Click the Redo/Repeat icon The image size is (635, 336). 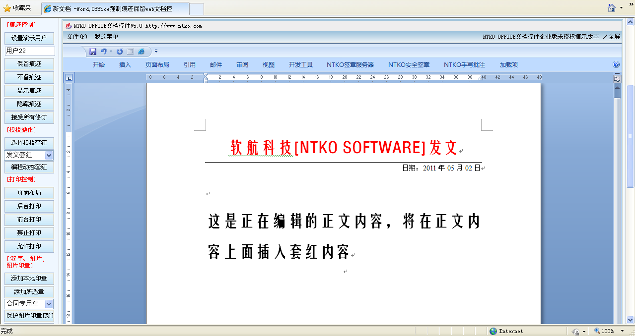click(120, 51)
